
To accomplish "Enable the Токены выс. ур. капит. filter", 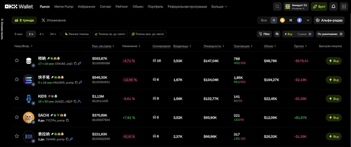I will click(148, 34).
